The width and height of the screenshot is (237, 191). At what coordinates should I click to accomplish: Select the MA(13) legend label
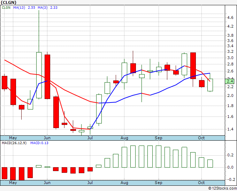[x=19, y=8]
